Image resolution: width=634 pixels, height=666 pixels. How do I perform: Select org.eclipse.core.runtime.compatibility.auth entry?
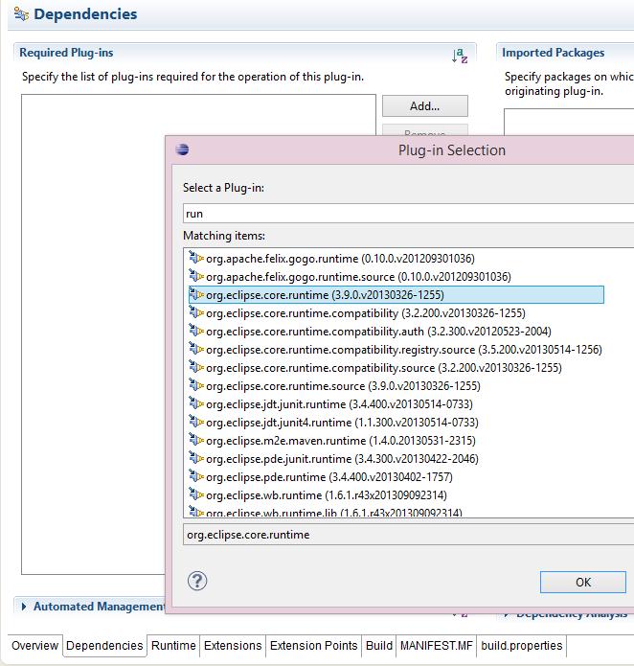(370, 332)
